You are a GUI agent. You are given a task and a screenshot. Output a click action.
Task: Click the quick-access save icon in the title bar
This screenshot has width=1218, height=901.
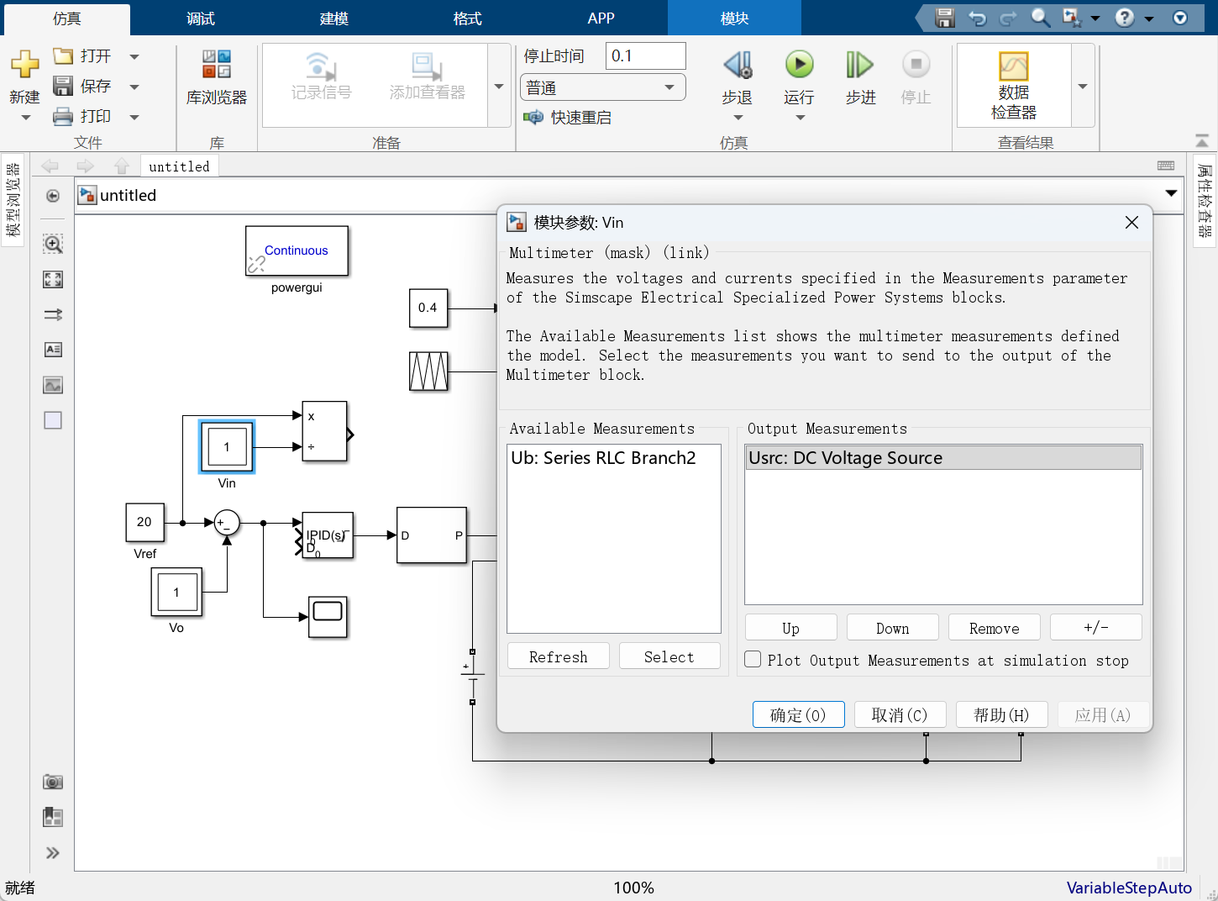coord(945,18)
